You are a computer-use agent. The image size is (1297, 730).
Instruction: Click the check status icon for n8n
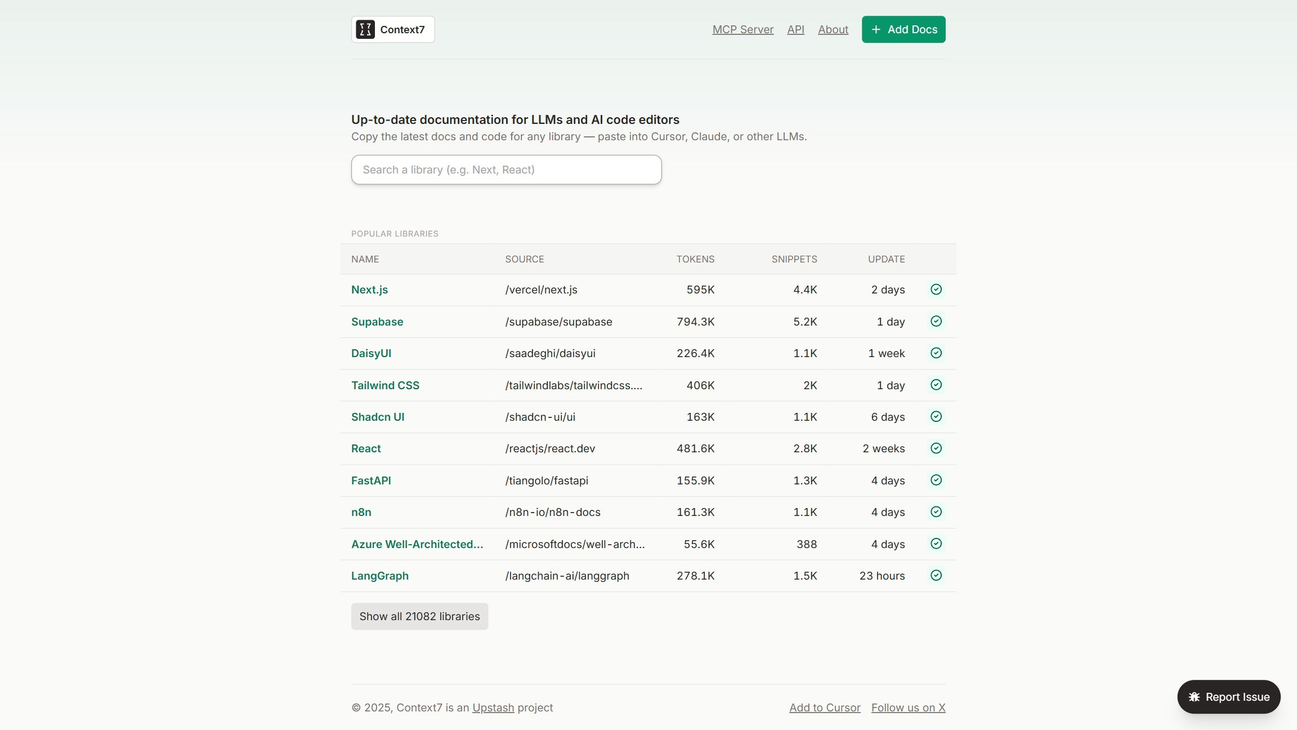[936, 512]
